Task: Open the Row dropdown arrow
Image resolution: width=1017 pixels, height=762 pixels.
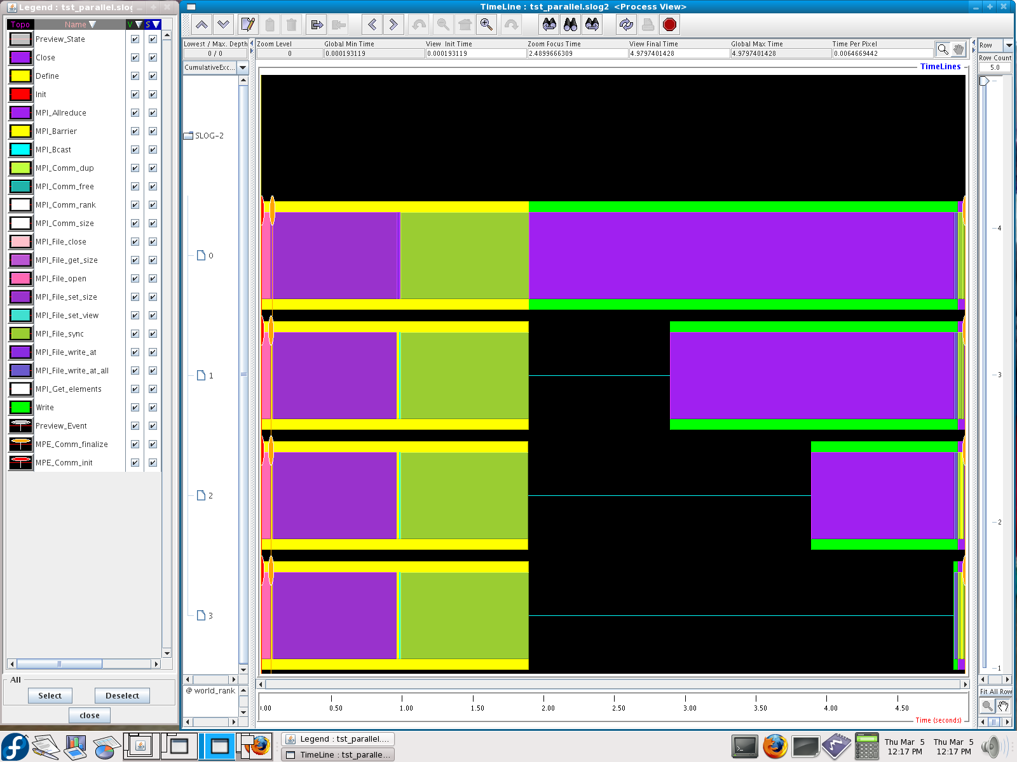Action: click(1008, 45)
